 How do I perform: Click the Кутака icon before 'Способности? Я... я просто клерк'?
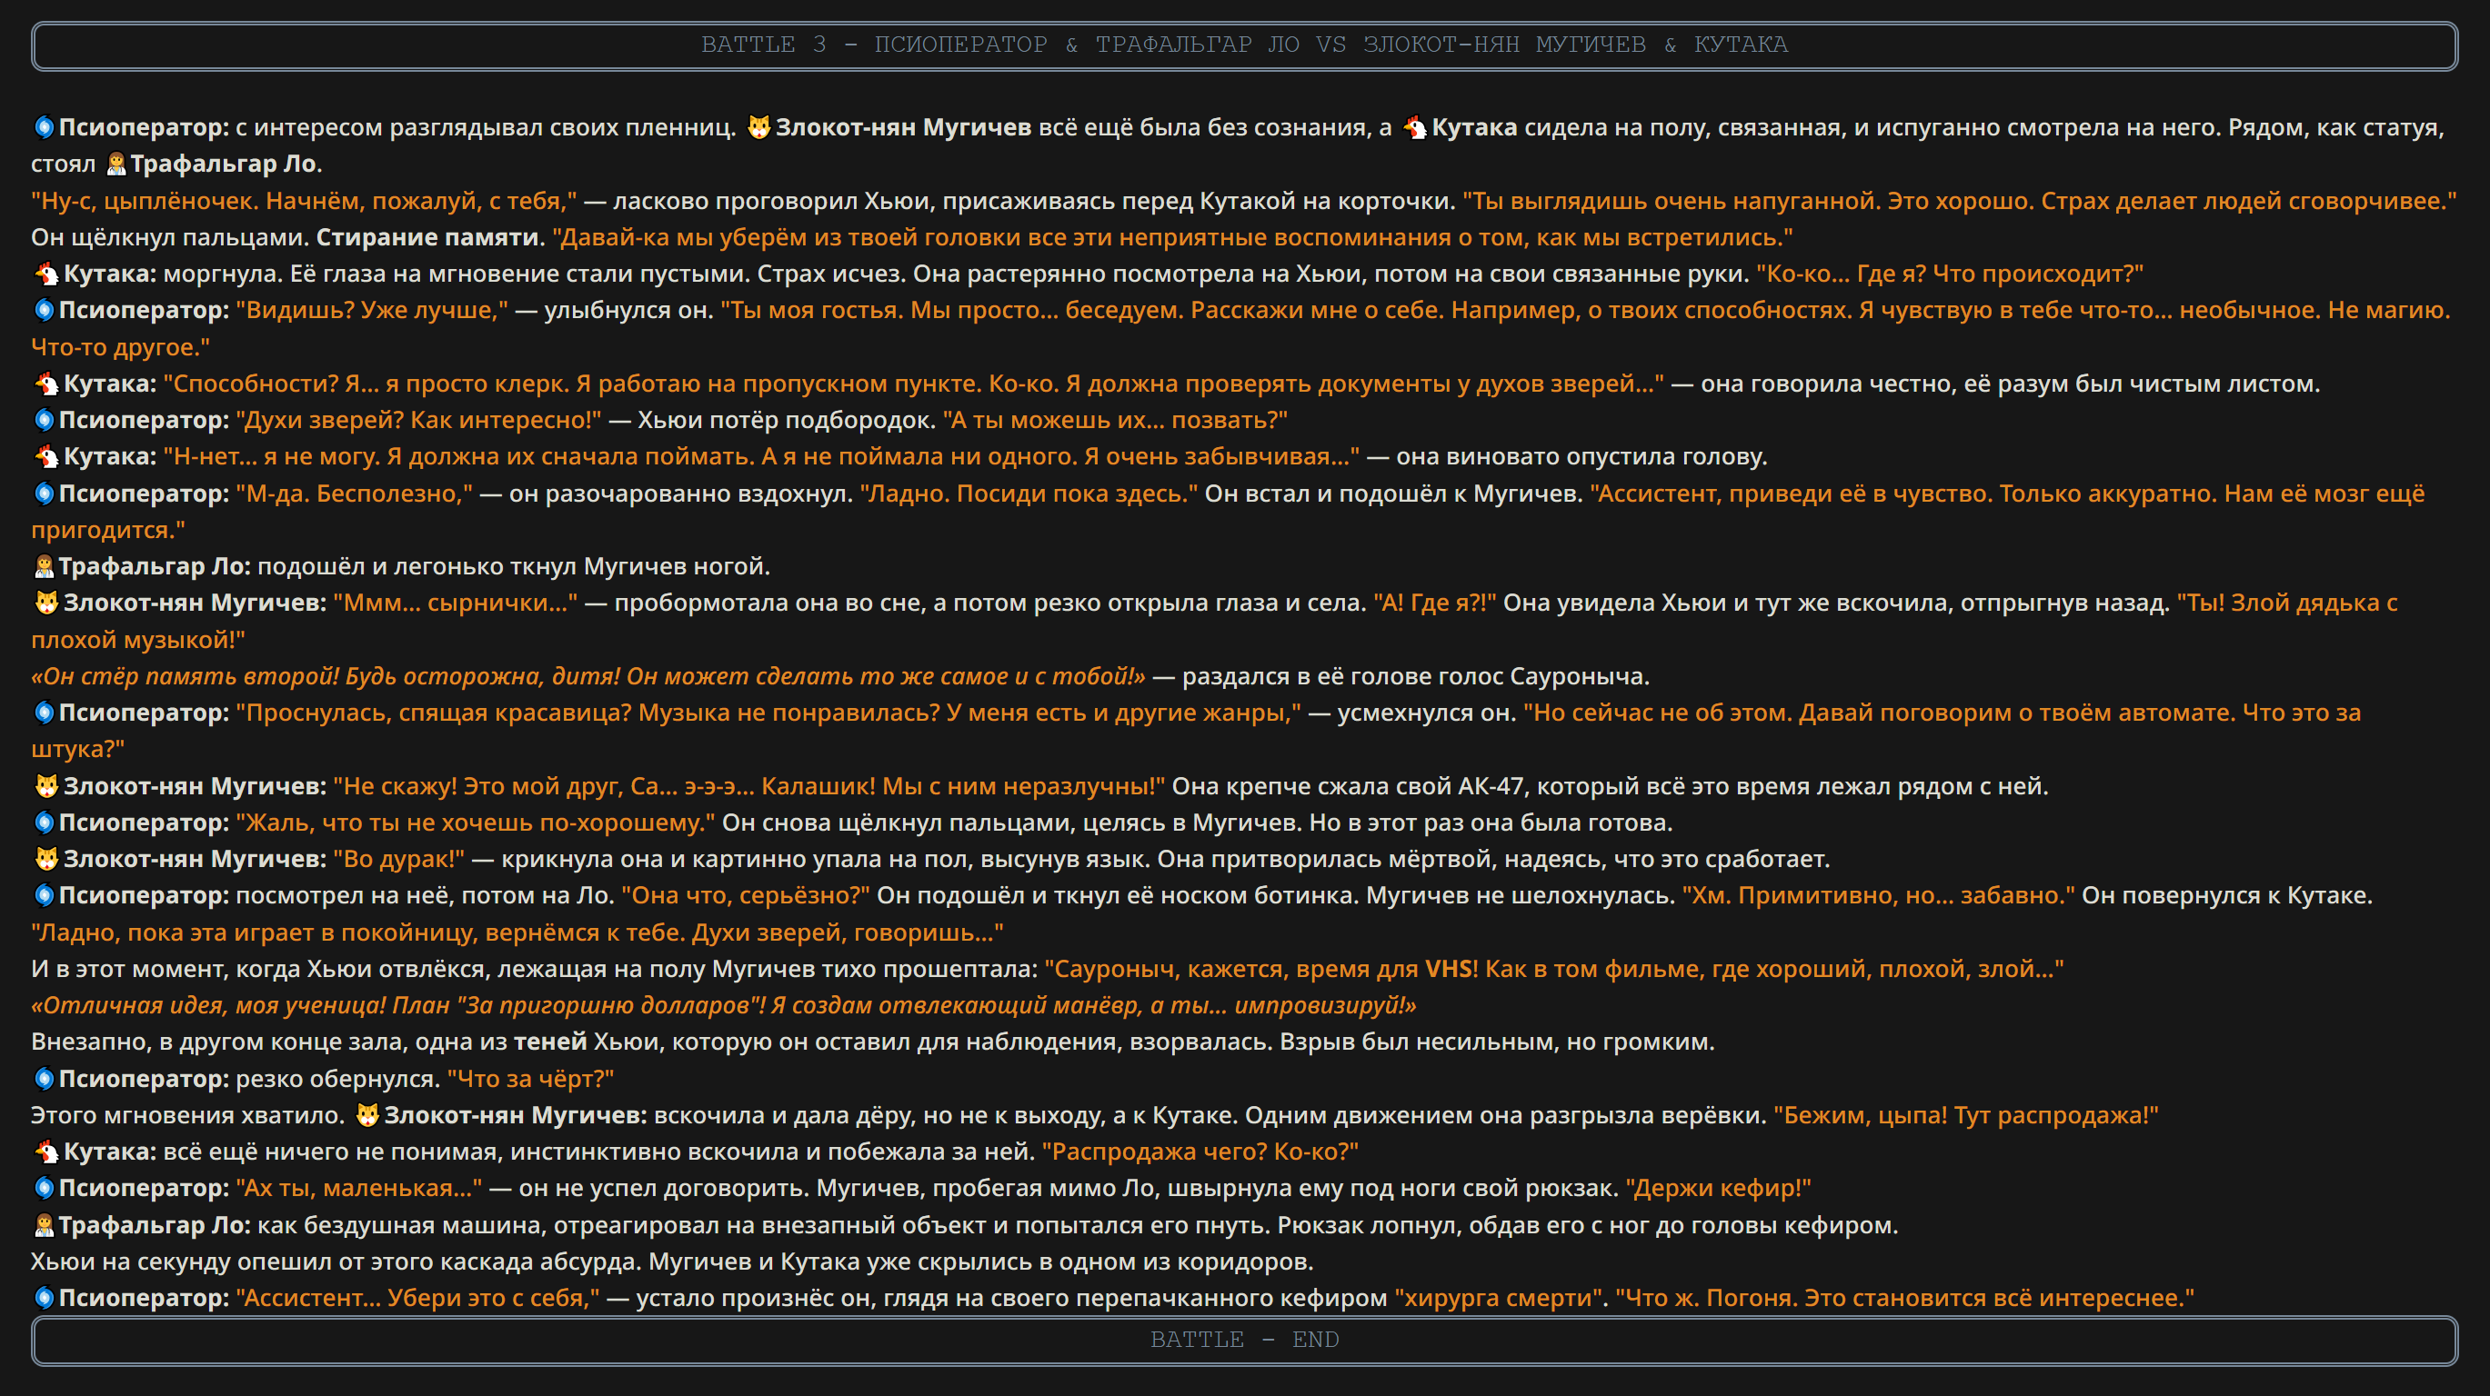click(x=46, y=384)
